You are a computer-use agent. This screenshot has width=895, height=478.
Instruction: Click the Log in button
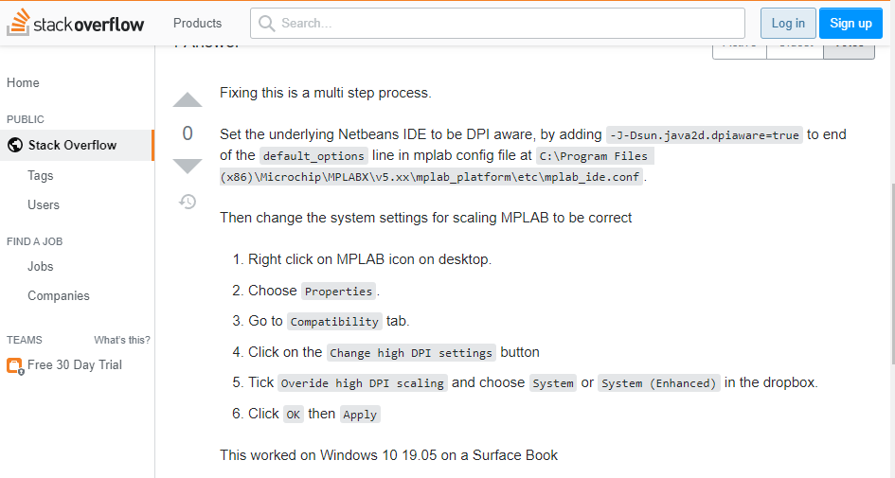(x=788, y=23)
